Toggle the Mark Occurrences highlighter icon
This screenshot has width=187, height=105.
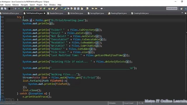65,8
